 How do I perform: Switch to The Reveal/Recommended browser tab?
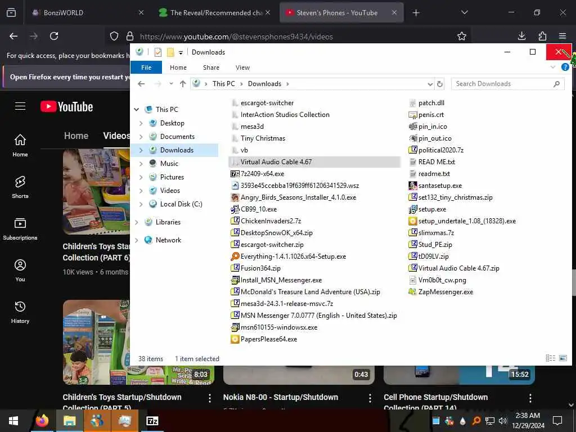pyautogui.click(x=215, y=12)
